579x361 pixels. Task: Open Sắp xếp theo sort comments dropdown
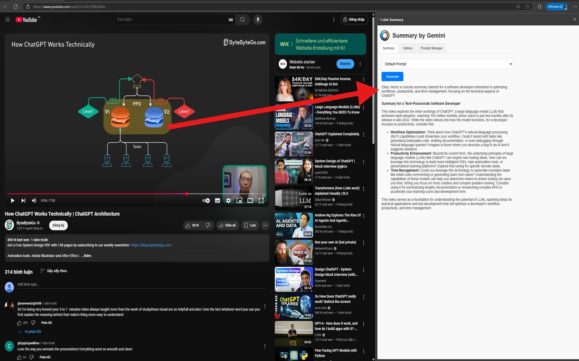coord(53,271)
